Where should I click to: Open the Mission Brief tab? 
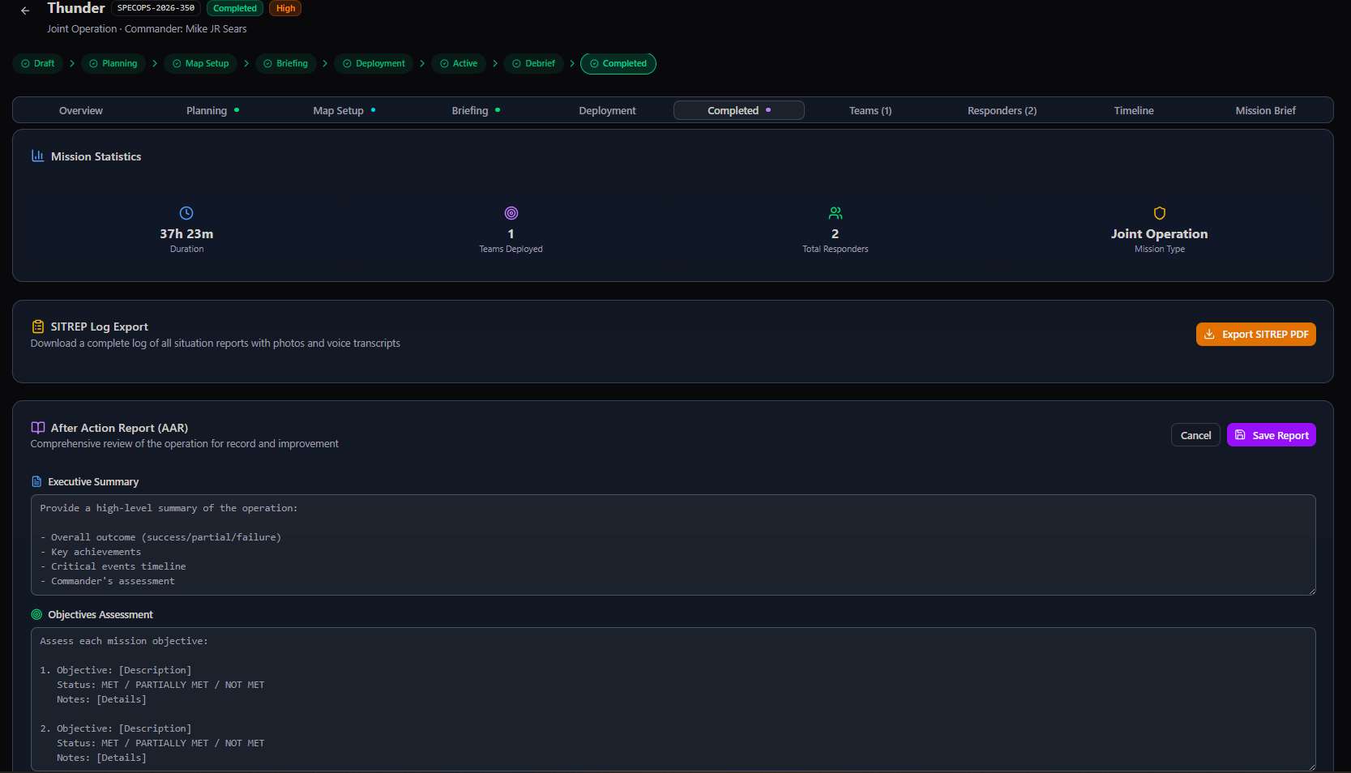(1265, 110)
